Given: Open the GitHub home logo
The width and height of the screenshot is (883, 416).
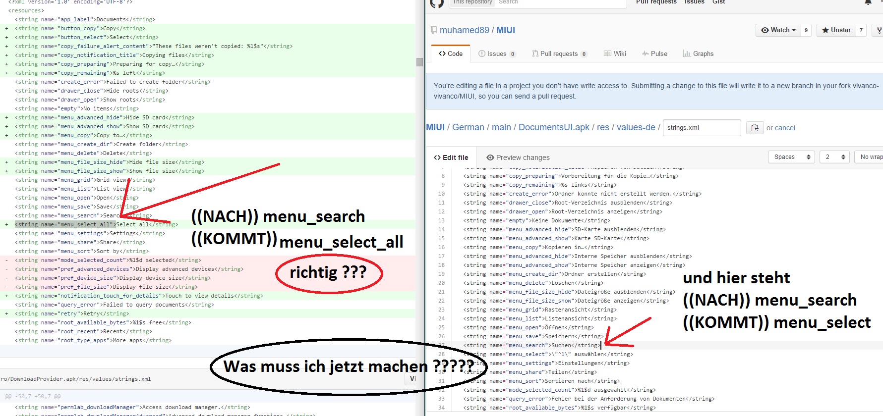Looking at the screenshot, I should point(436,3).
